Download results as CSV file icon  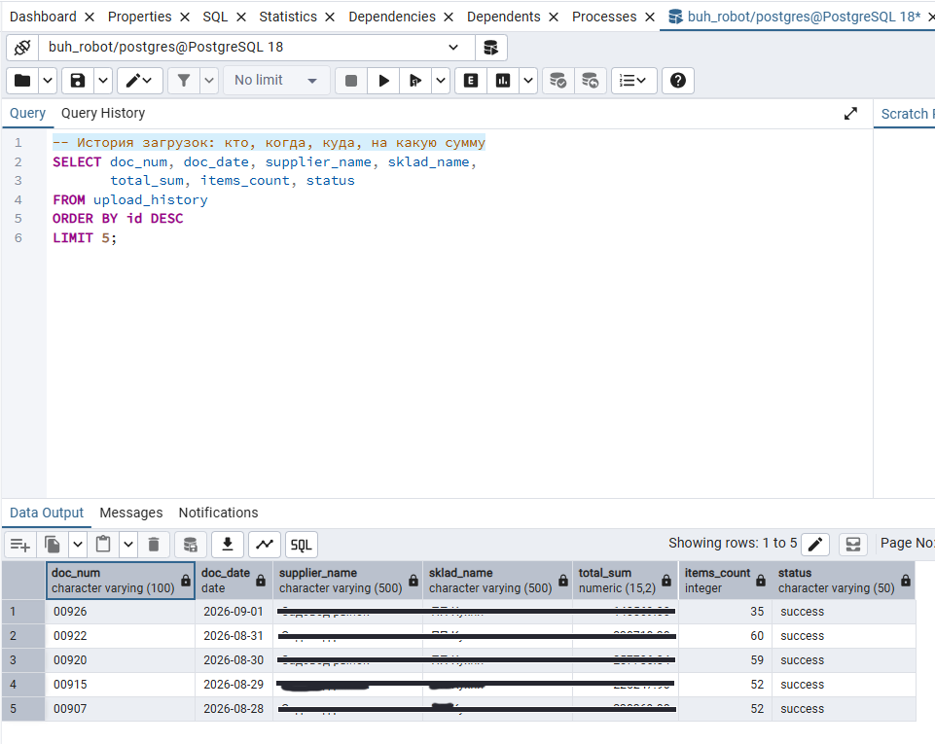(228, 545)
